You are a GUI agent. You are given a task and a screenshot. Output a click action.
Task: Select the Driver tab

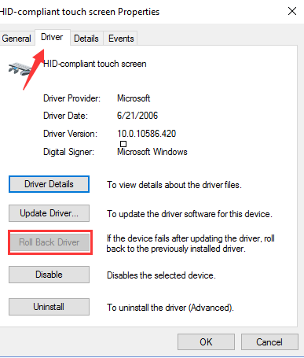pyautogui.click(x=52, y=37)
